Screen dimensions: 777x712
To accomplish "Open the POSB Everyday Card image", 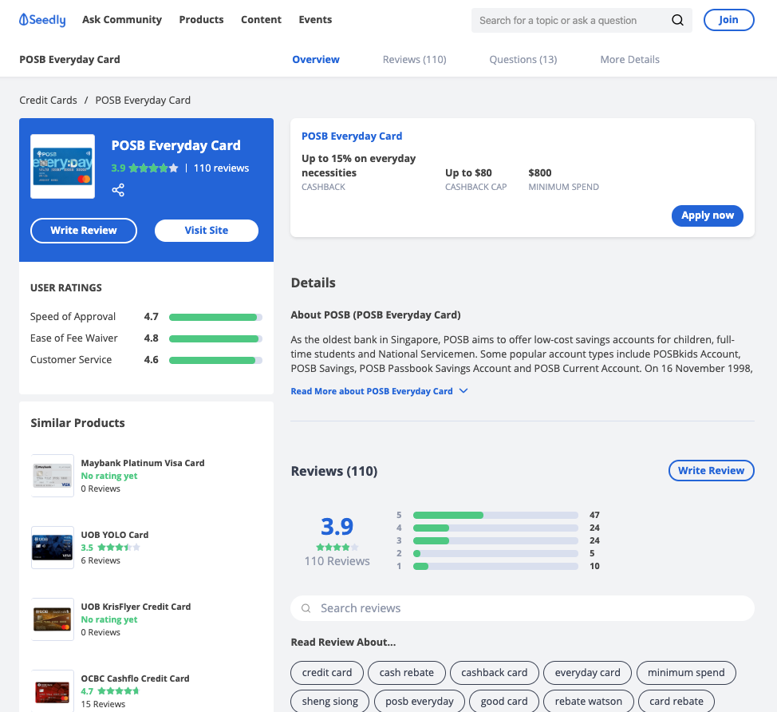I will (62, 167).
